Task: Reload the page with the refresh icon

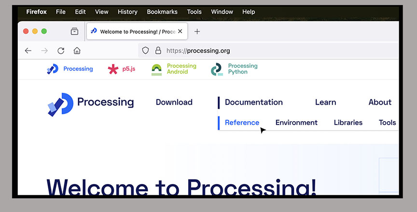Action: [x=61, y=50]
